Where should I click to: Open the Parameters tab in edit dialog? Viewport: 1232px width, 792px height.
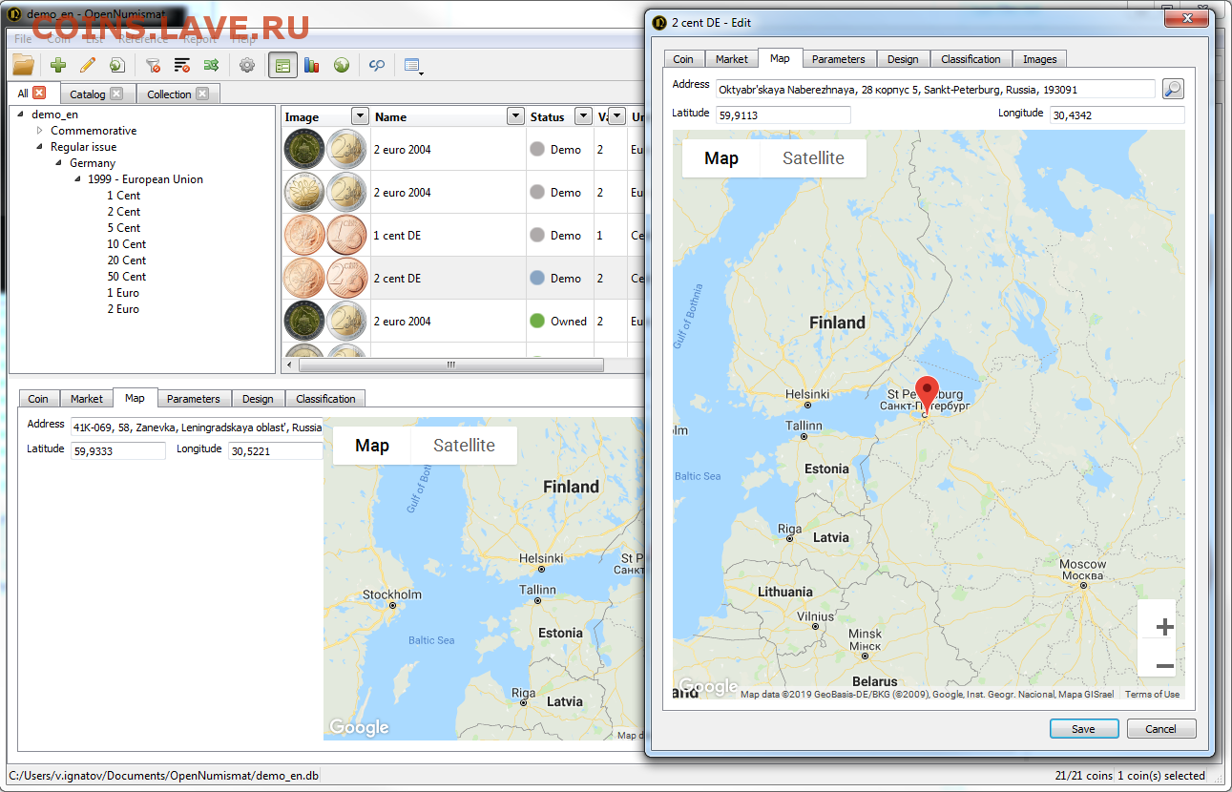click(x=838, y=59)
